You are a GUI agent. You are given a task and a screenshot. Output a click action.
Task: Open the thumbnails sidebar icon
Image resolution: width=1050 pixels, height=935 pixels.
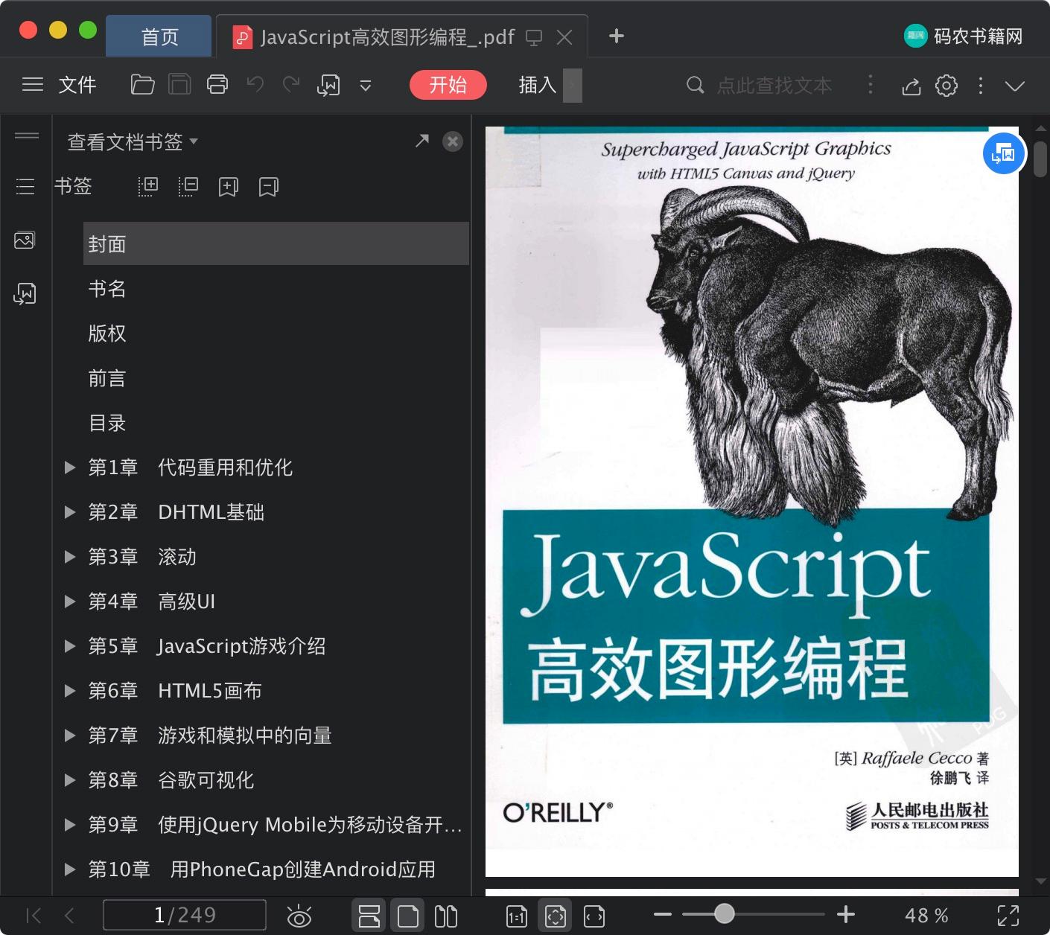(x=25, y=240)
